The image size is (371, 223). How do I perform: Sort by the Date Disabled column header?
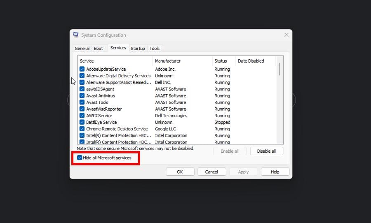click(x=256, y=61)
